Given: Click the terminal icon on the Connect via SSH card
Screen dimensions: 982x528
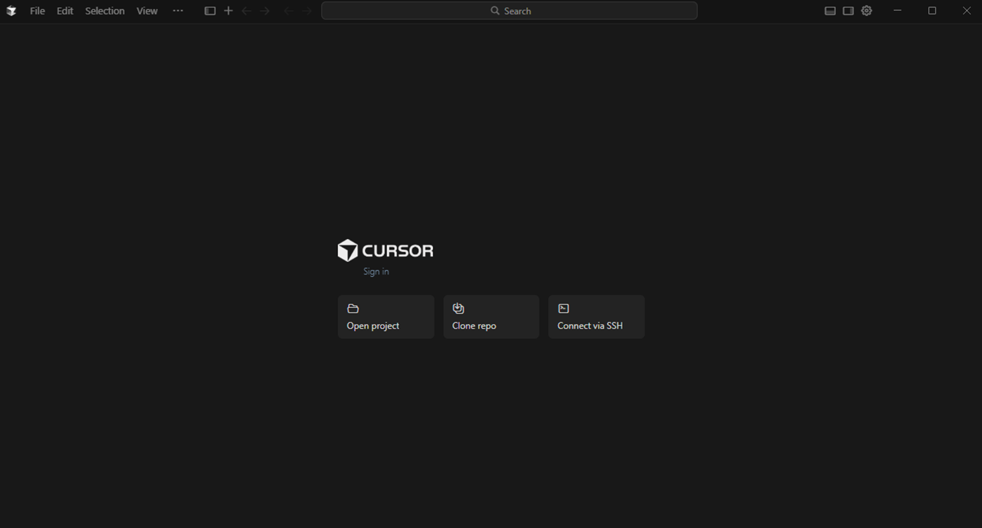Looking at the screenshot, I should (563, 308).
